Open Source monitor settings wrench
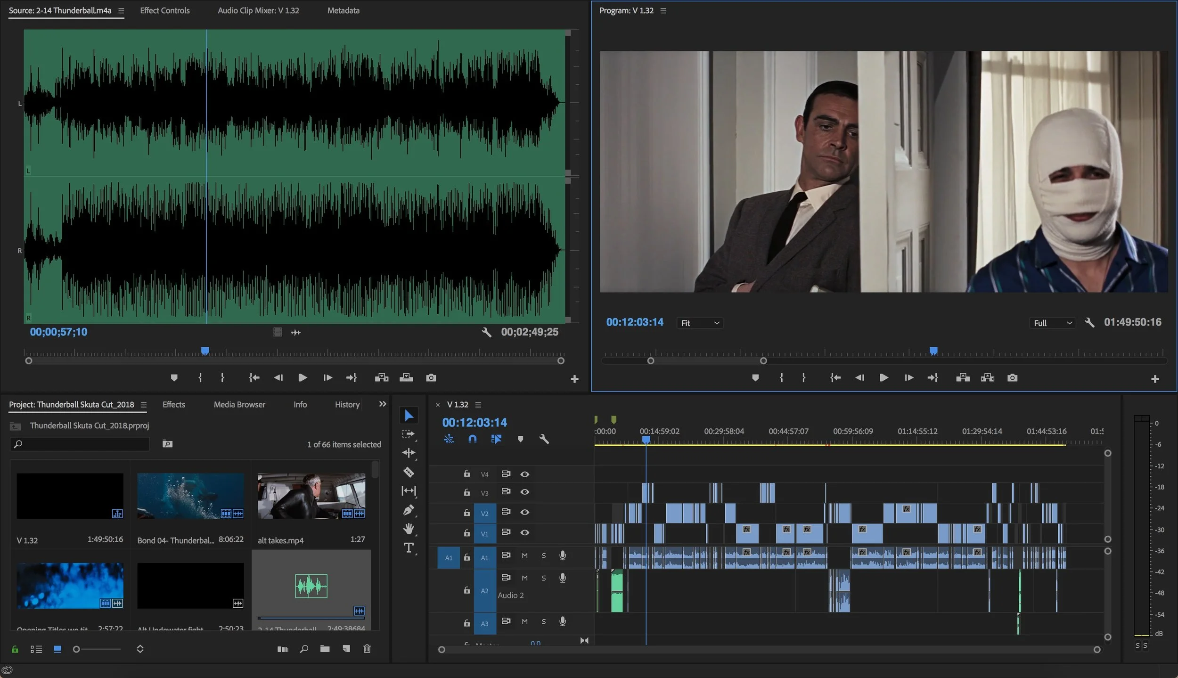This screenshot has width=1178, height=678. coord(487,333)
